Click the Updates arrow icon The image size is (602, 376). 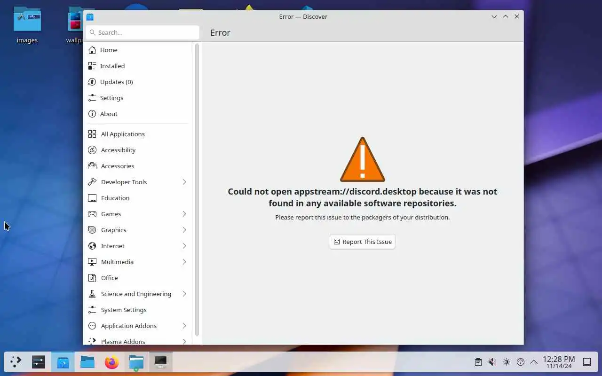tap(92, 82)
